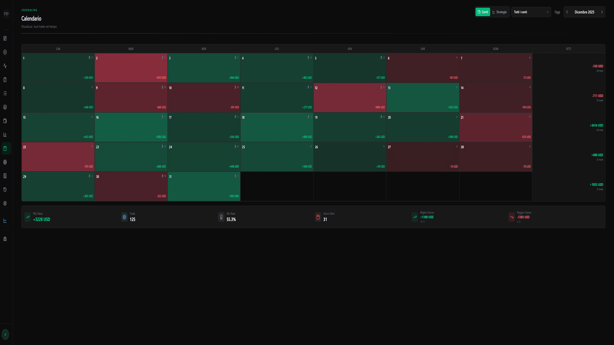This screenshot has height=345, width=614.
Task: Open the settings gear sidebar icon
Action: click(x=5, y=203)
